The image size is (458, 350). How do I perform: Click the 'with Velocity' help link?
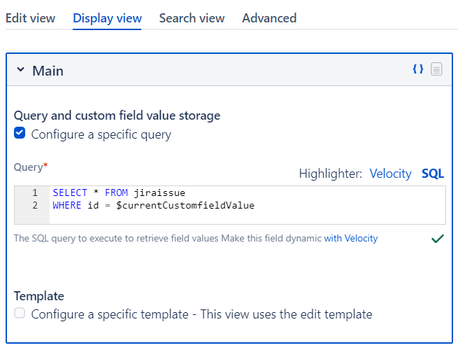[x=350, y=239]
